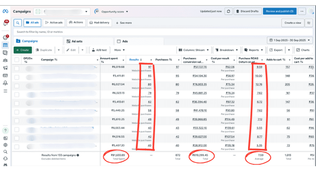Screen dimensions: 316x177
Task: Open the More dropdown menu
Action: [x=119, y=50]
